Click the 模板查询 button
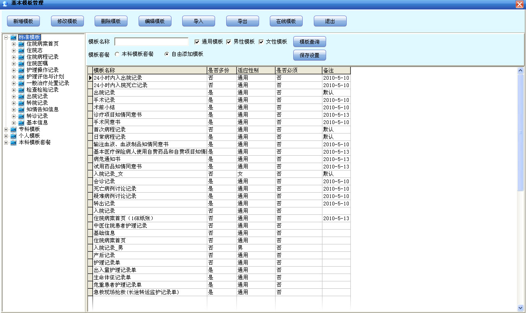This screenshot has width=526, height=313. coord(309,41)
